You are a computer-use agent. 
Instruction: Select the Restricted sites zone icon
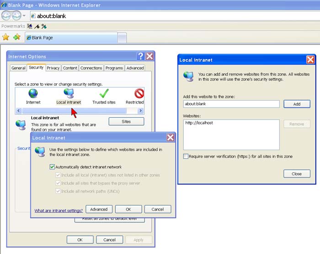(139, 93)
